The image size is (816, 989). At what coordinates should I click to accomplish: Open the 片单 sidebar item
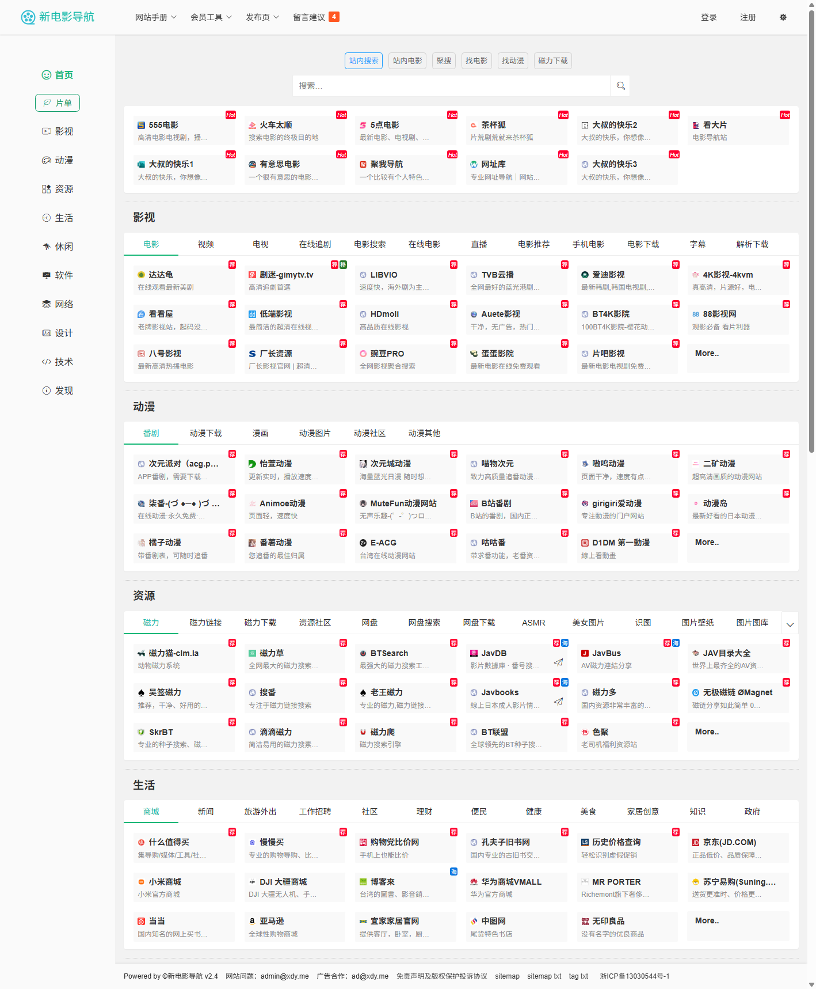click(x=58, y=103)
